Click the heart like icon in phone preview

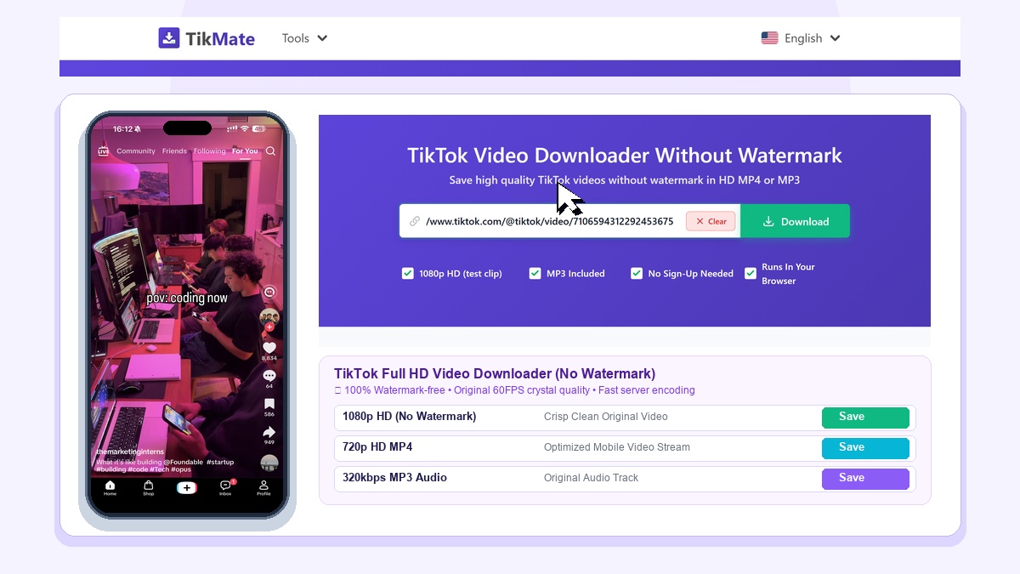coord(269,348)
